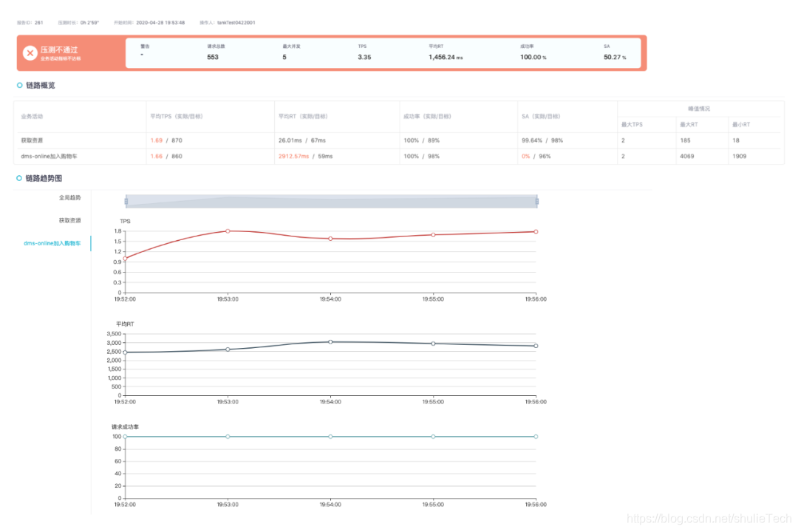Viewport: 798px width, 532px height.
Task: Click the 成功率（实际/目标）column header
Action: point(428,117)
